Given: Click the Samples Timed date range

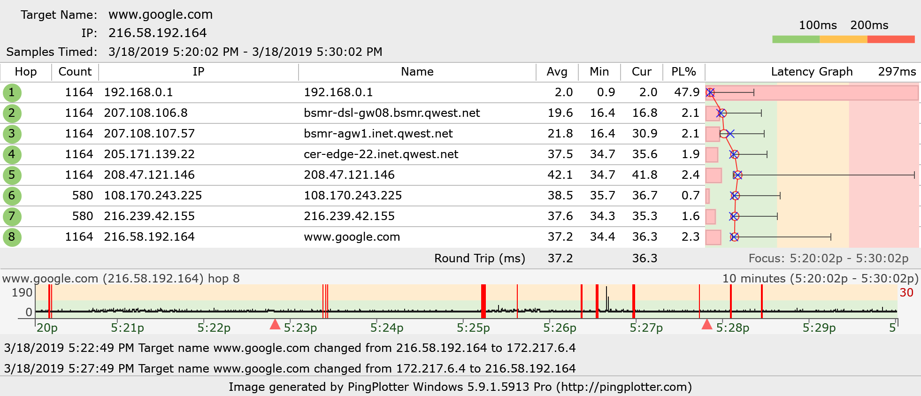Looking at the screenshot, I should [x=246, y=52].
